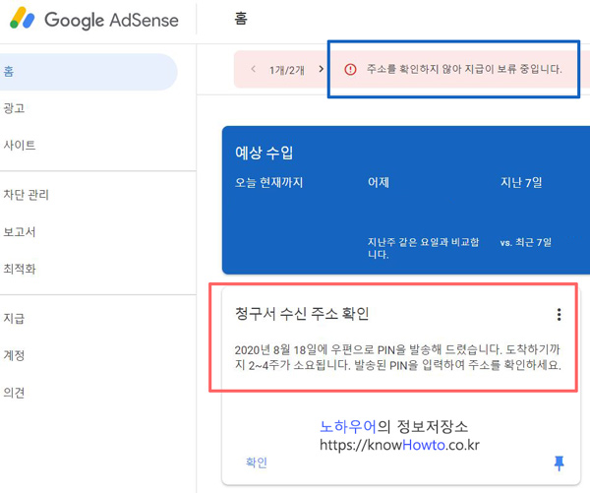
Task: Select 의견 feedback in sidebar
Action: coord(14,393)
